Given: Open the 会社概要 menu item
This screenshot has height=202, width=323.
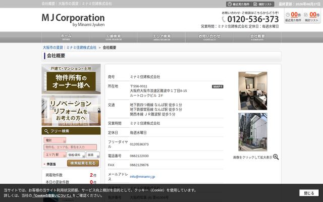Looking at the screenshot, I should 257,37.
